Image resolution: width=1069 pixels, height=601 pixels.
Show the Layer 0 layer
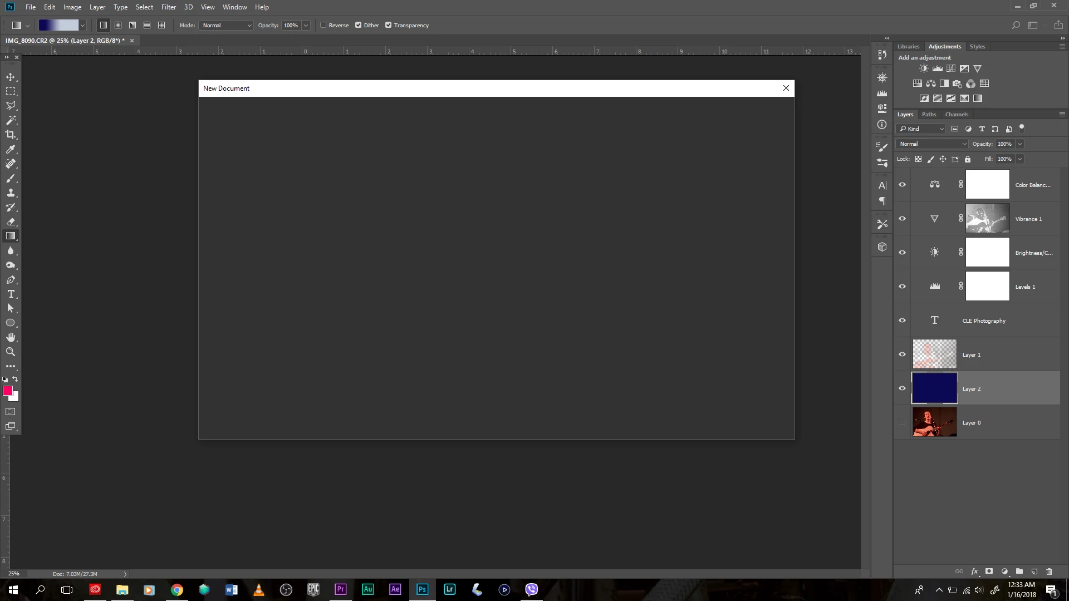pos(902,422)
